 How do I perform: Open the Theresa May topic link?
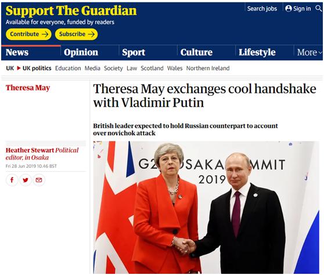click(x=28, y=88)
